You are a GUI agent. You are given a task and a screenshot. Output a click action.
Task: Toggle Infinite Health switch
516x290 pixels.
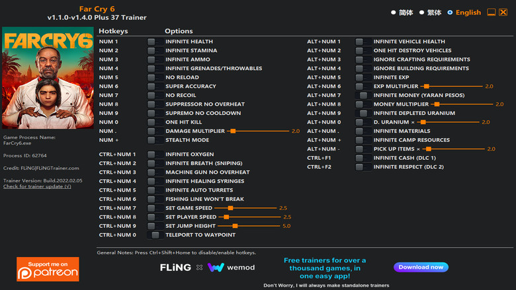pos(155,42)
